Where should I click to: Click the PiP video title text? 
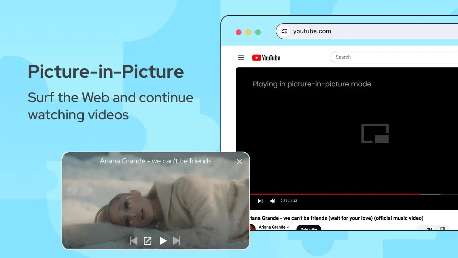click(x=156, y=161)
